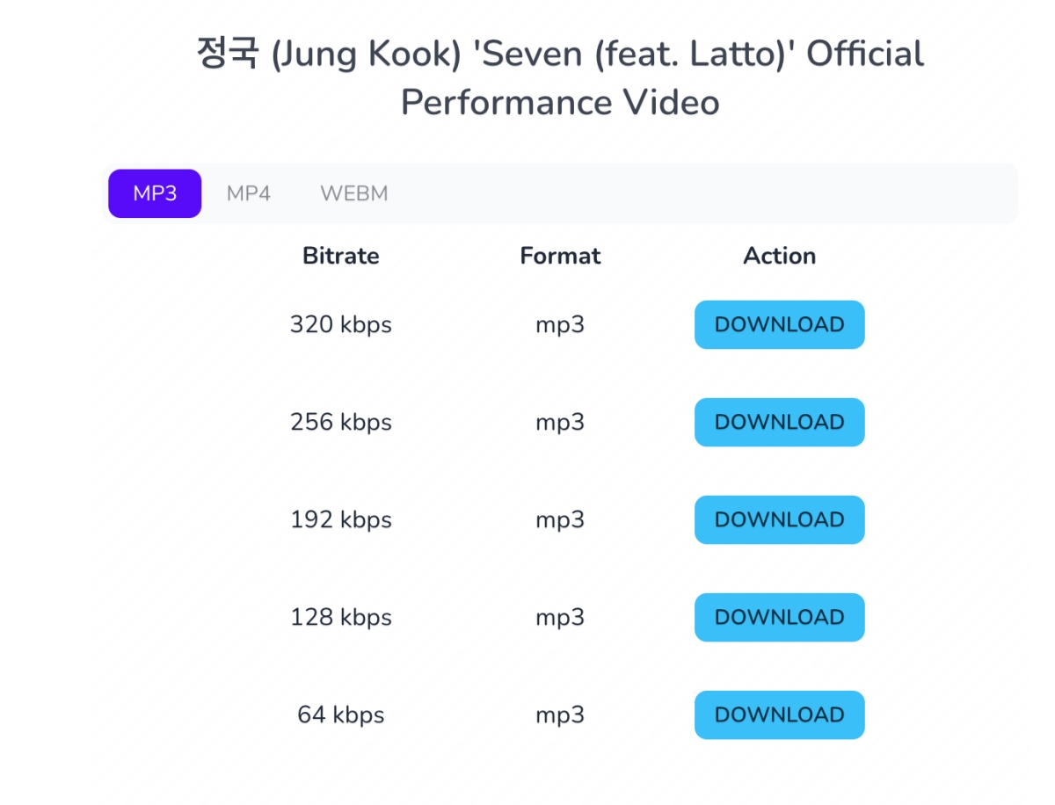The image size is (1055, 805).
Task: Select the 64 kbps bitrate text
Action: [x=341, y=715]
